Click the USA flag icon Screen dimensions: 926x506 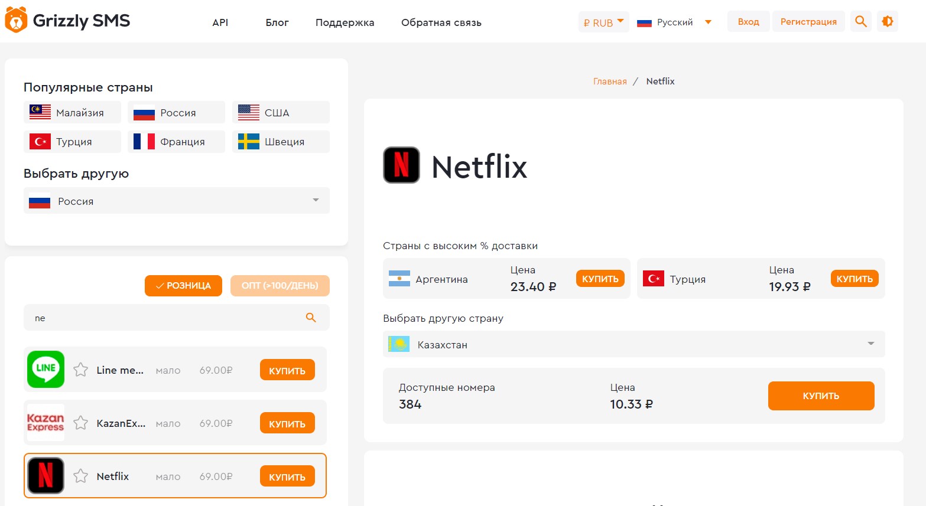(x=249, y=112)
